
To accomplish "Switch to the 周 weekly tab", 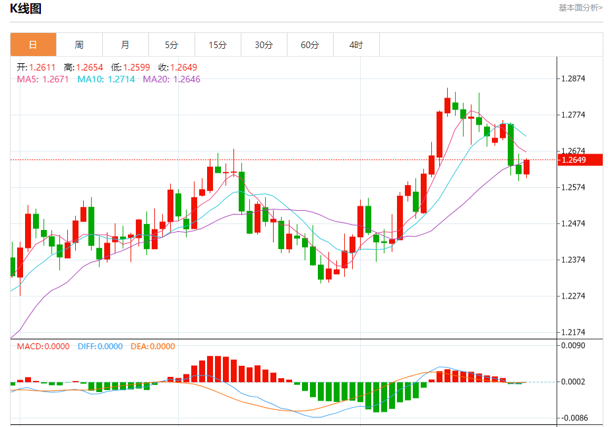I will pos(80,45).
